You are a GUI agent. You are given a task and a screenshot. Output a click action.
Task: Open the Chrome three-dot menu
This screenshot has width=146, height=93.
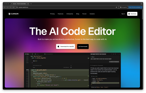[x=141, y=7]
